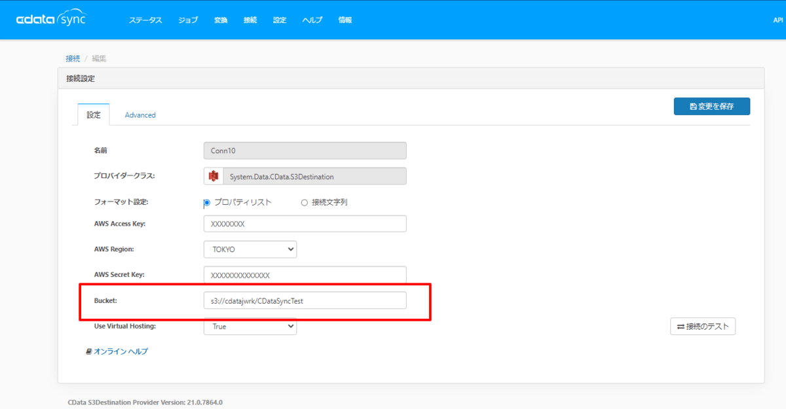Open the 接続 menu in the header
This screenshot has width=786, height=409.
click(x=250, y=20)
